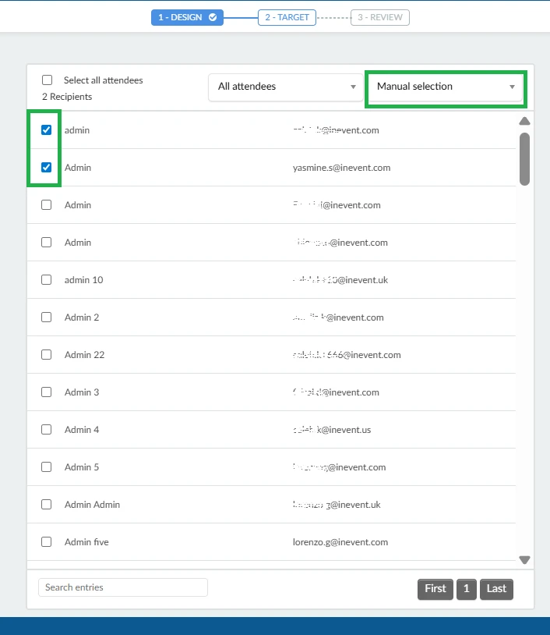This screenshot has height=635, width=550.
Task: Select the Admin Admin row checkbox
Action: click(47, 505)
